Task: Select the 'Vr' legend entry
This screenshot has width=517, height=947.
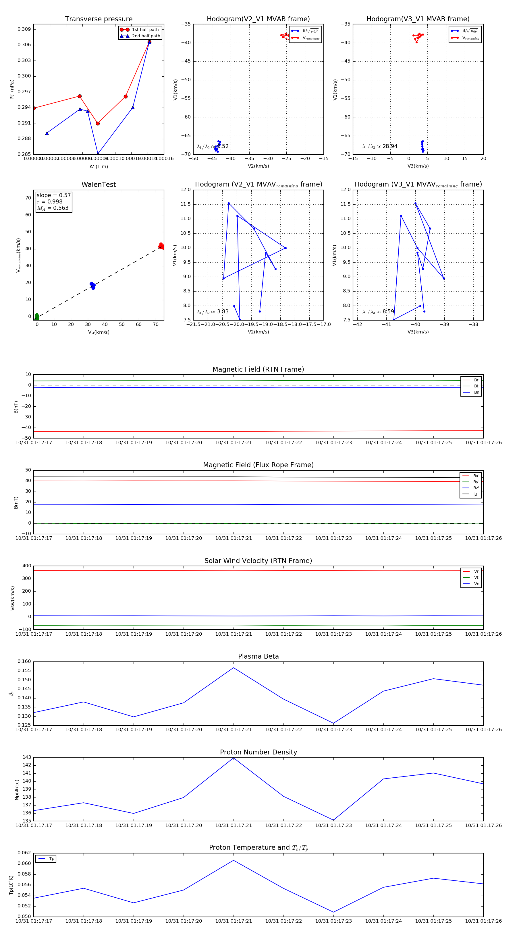Action: coord(471,571)
